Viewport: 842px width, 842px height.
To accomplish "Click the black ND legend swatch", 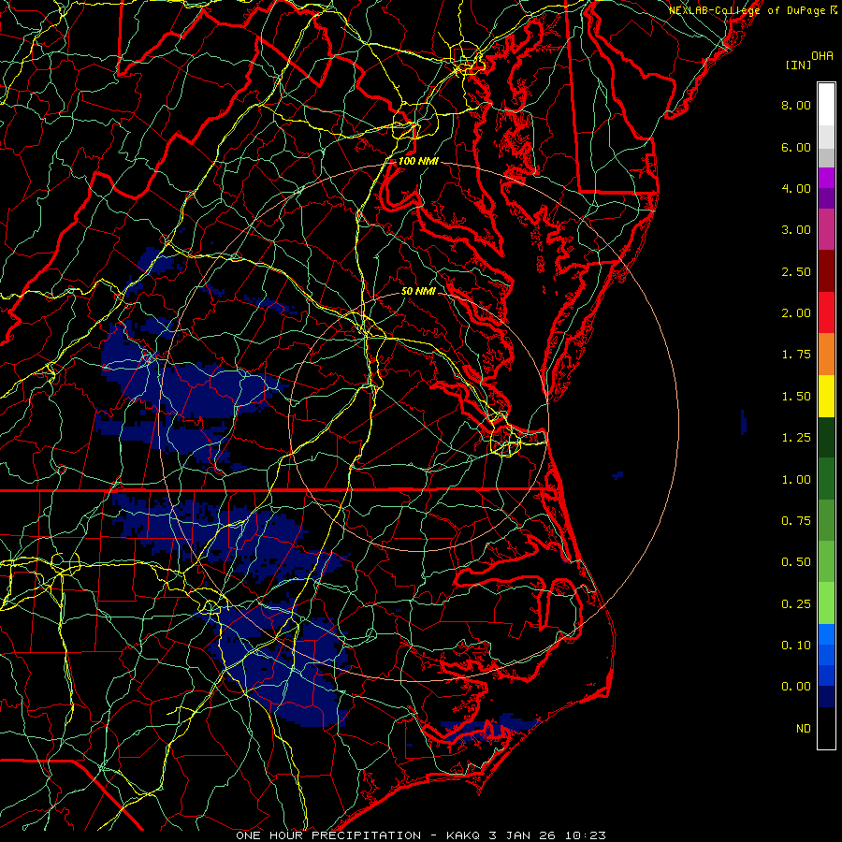I will coord(826,728).
